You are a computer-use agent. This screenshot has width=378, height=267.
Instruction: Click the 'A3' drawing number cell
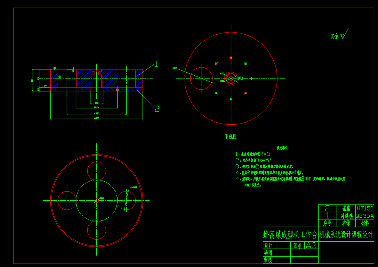point(311,245)
